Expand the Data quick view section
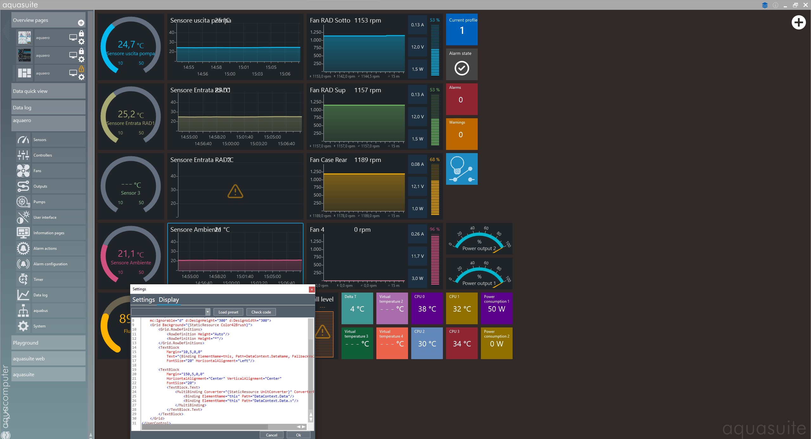The height and width of the screenshot is (439, 811). point(48,91)
